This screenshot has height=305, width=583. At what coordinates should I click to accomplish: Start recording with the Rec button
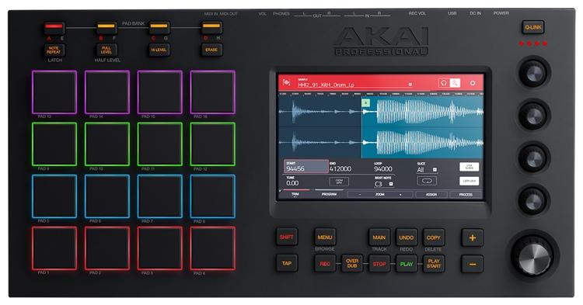[x=325, y=264]
